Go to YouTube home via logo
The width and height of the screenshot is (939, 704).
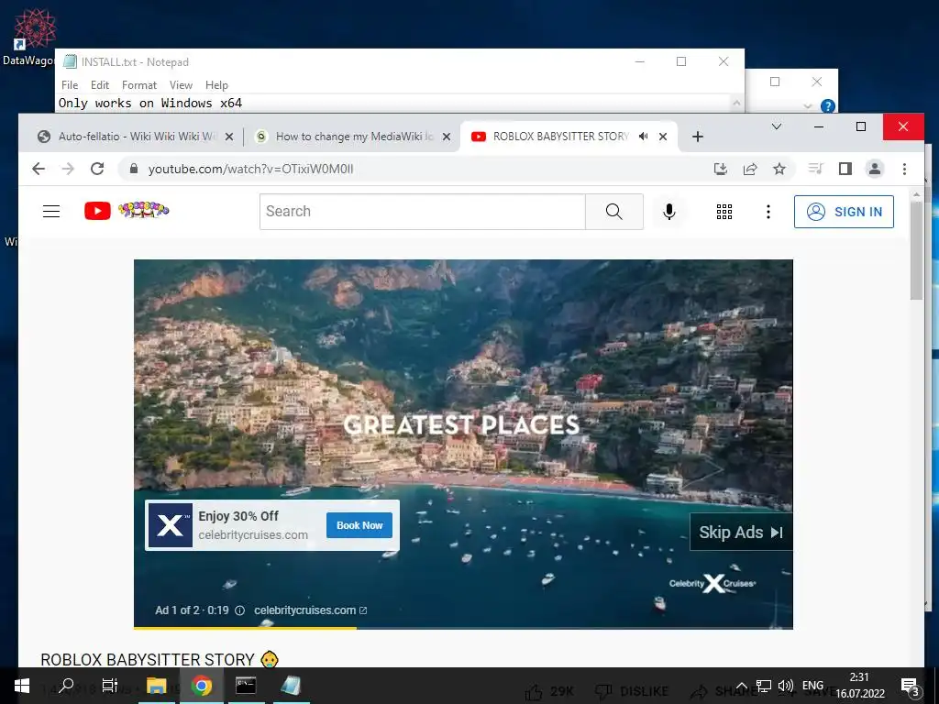click(127, 211)
